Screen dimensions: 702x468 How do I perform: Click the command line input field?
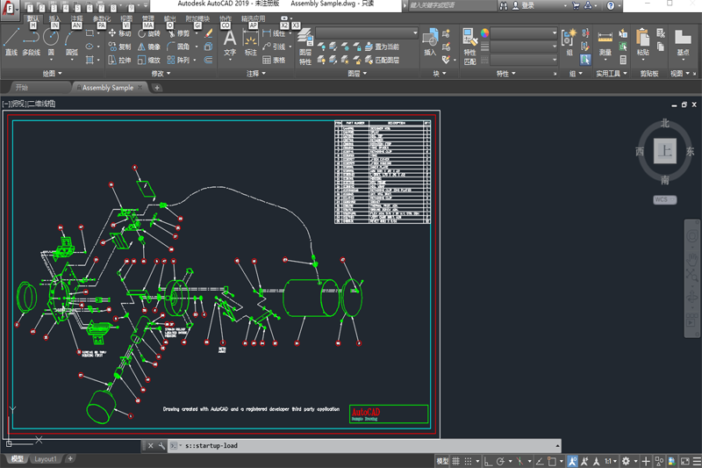click(364, 445)
